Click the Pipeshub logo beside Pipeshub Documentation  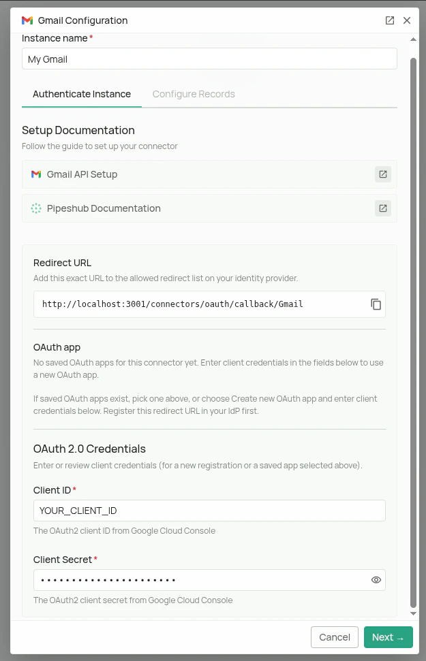pos(36,208)
